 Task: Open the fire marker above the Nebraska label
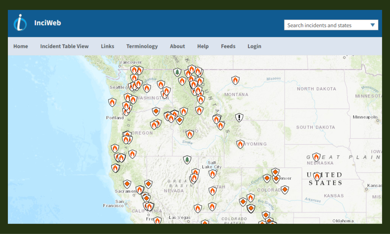316,157
